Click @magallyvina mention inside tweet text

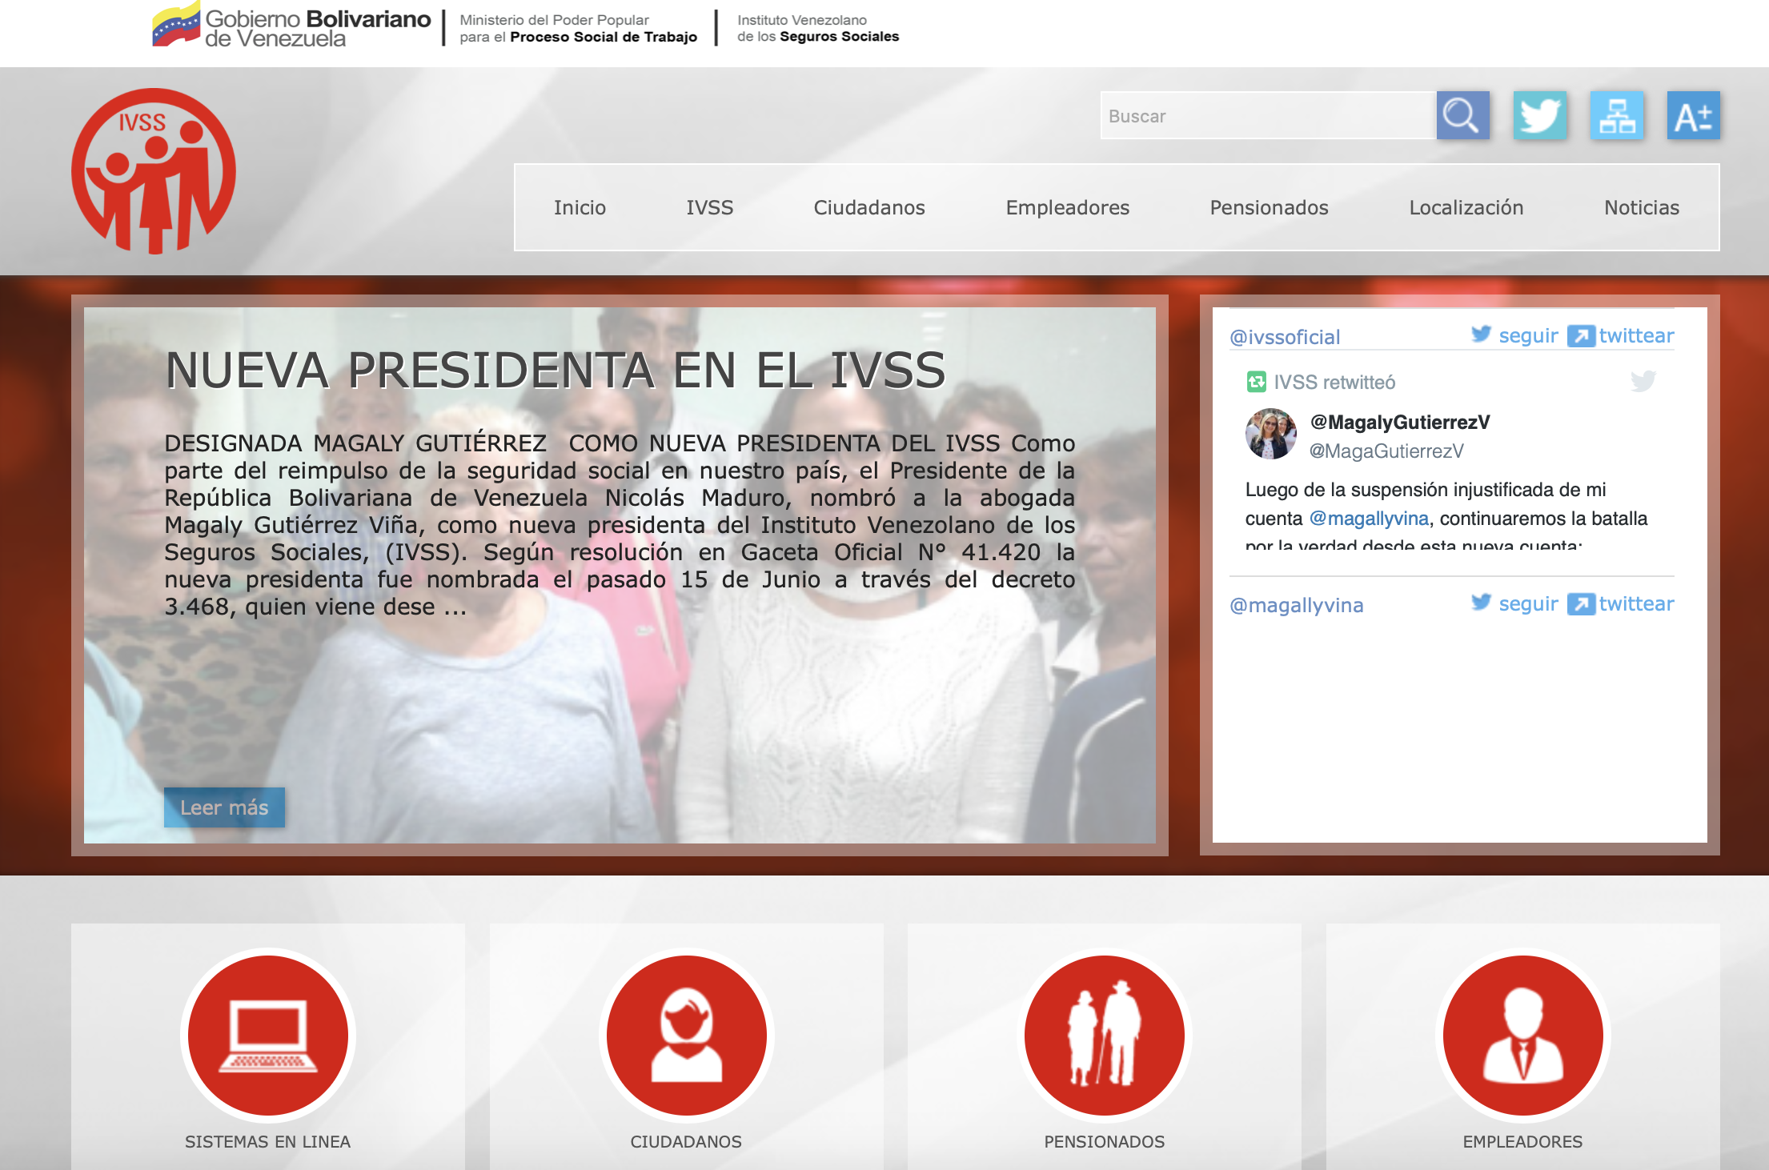[1369, 519]
